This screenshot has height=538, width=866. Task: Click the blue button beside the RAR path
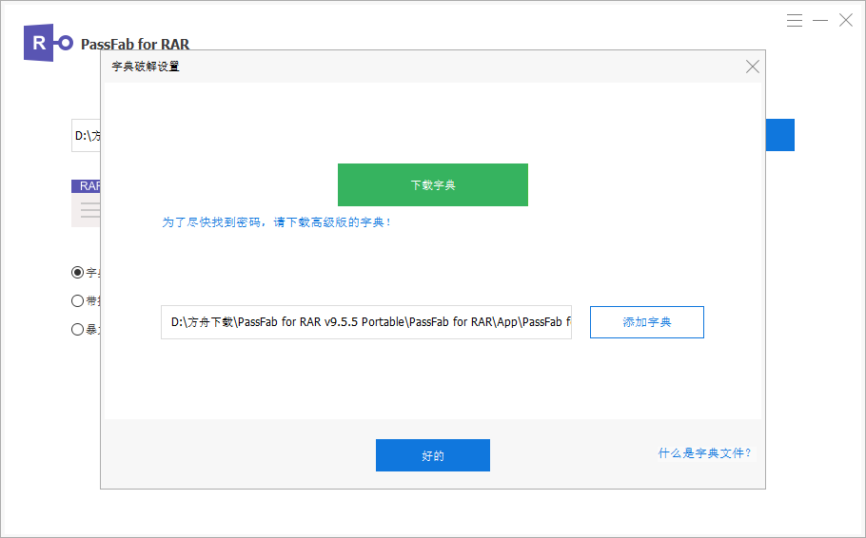(x=779, y=135)
